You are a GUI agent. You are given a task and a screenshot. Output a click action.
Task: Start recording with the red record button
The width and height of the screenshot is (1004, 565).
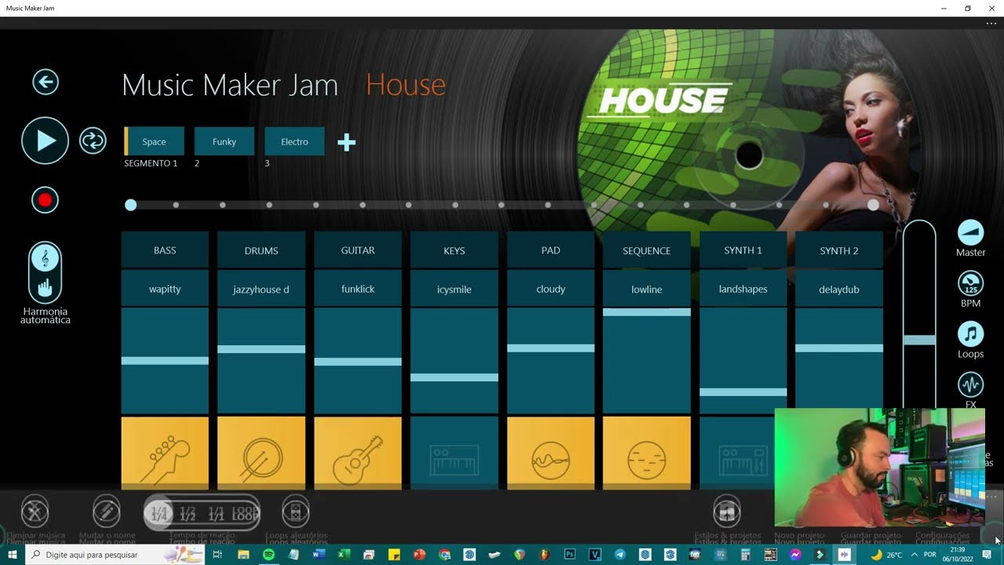coord(45,200)
